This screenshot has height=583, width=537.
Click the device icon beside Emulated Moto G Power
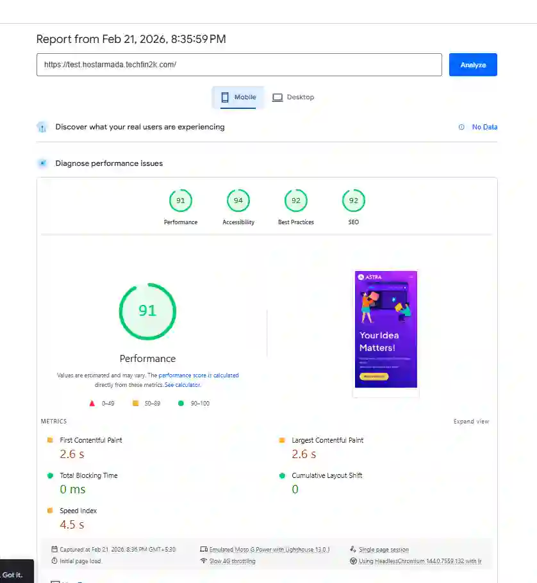[x=204, y=549]
